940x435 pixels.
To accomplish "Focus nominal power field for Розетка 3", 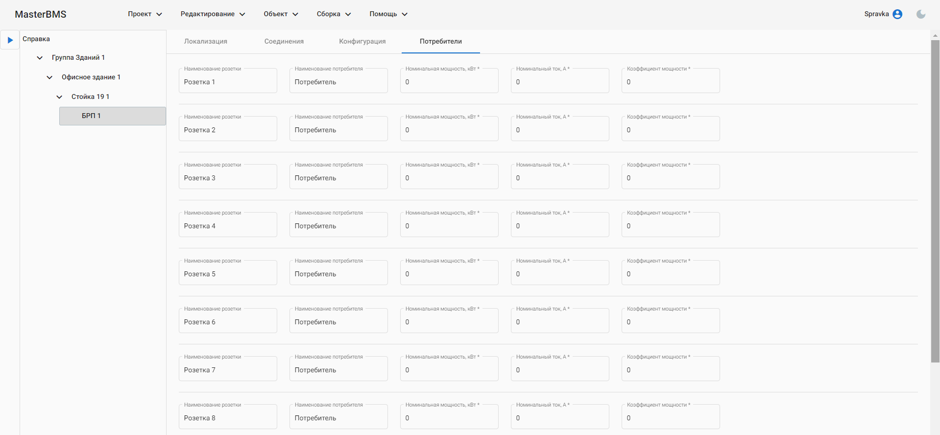I will pyautogui.click(x=449, y=178).
